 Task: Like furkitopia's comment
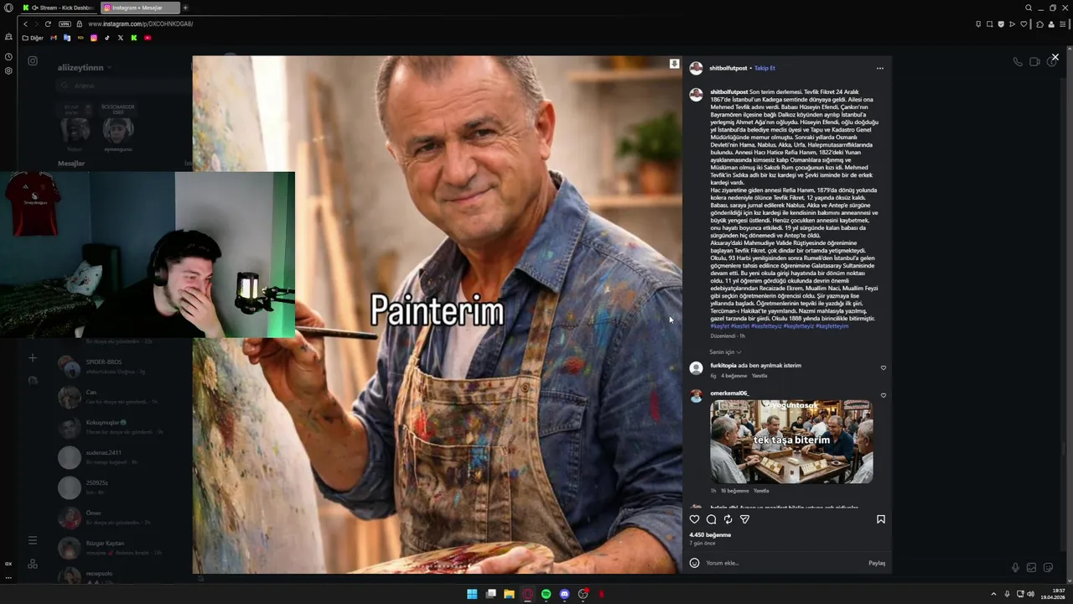pyautogui.click(x=883, y=368)
